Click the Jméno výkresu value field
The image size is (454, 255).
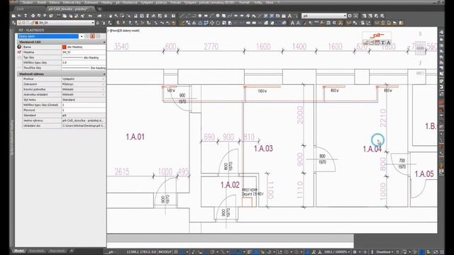pyautogui.click(x=84, y=120)
